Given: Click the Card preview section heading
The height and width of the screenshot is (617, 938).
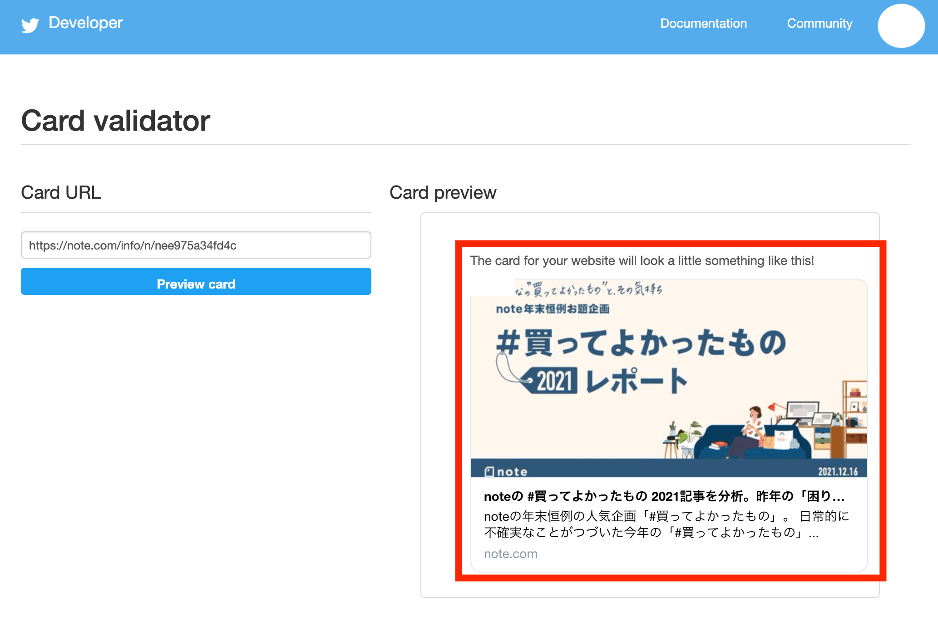Looking at the screenshot, I should 443,193.
